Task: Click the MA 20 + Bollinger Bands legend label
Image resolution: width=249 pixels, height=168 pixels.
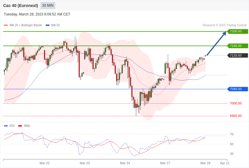Action: (x=26, y=25)
